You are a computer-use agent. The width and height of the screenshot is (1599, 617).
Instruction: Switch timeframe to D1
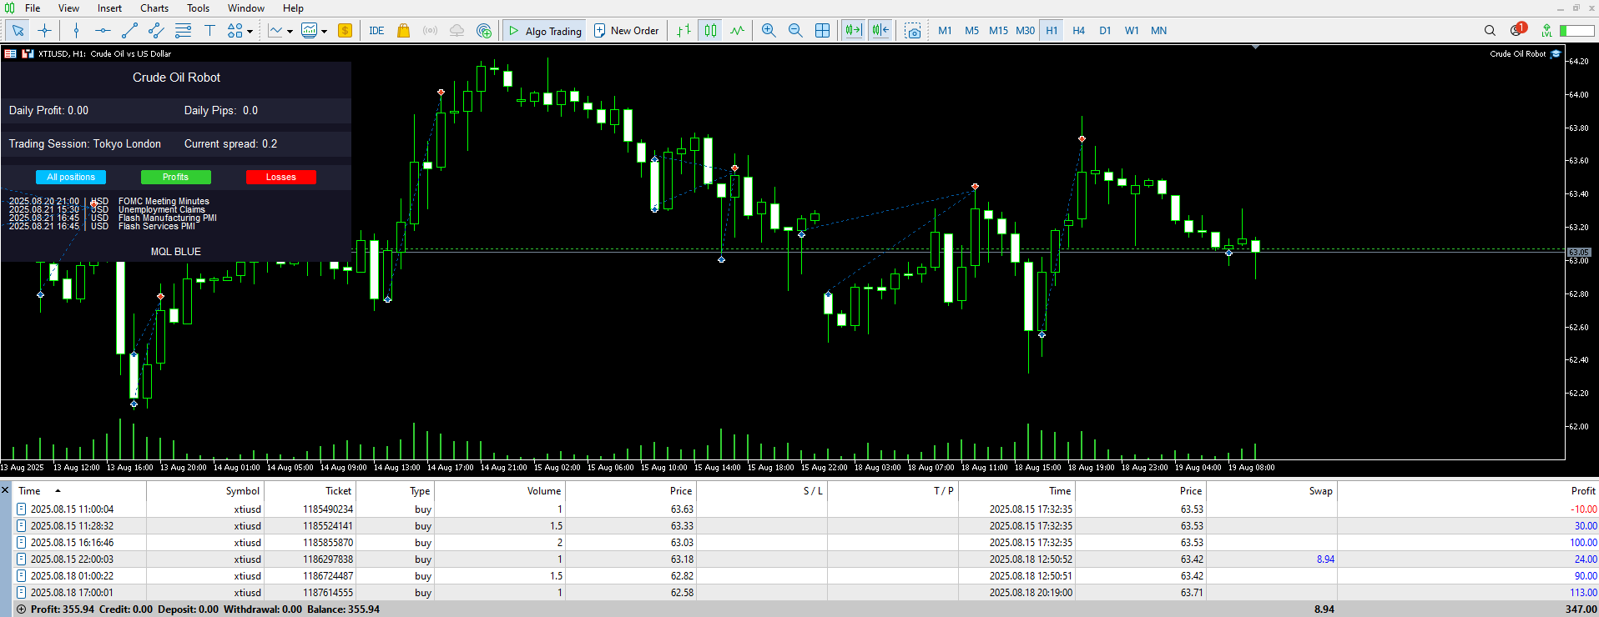point(1105,31)
